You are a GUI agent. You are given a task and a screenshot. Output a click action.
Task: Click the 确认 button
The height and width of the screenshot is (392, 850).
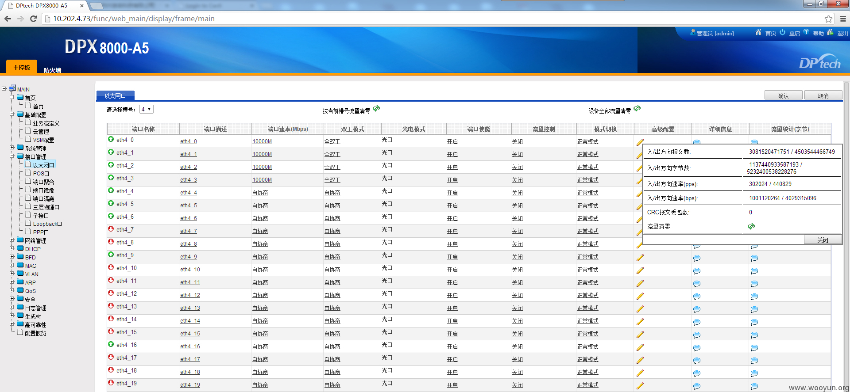[x=783, y=95]
